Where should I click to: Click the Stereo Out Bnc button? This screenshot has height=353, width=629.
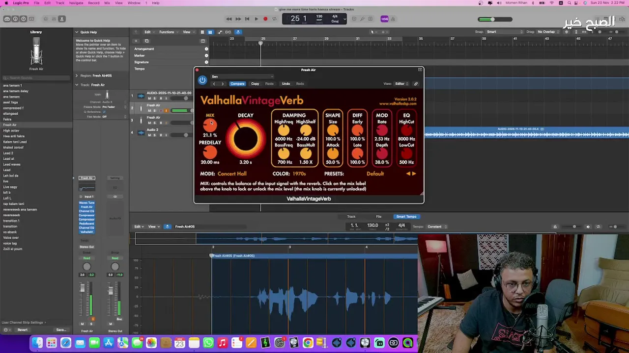tap(119, 319)
